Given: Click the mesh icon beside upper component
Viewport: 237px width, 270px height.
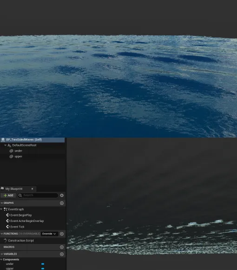Looking at the screenshot, I should pyautogui.click(x=11, y=157).
